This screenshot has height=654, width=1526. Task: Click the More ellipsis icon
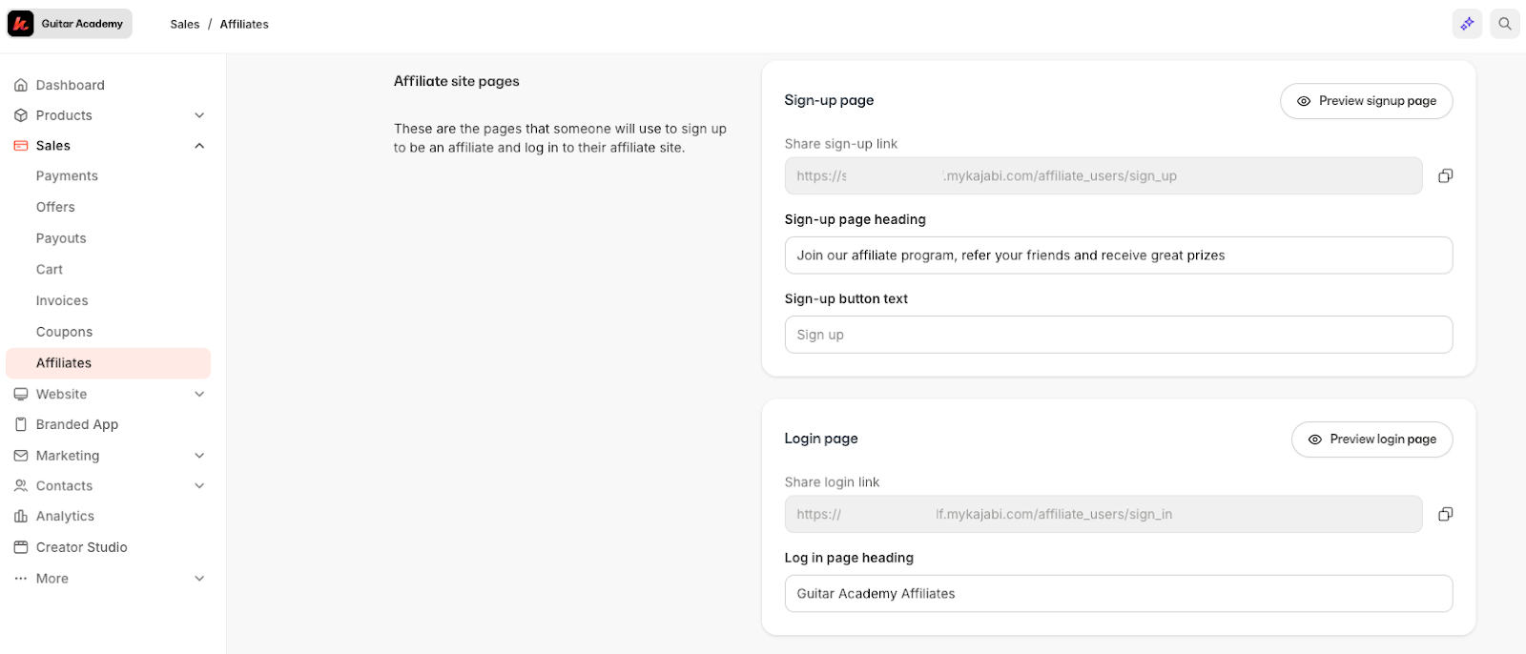[x=21, y=579]
